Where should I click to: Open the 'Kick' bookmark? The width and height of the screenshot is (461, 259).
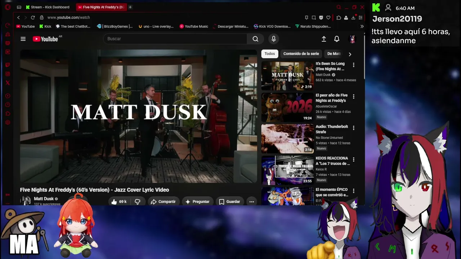pos(45,26)
